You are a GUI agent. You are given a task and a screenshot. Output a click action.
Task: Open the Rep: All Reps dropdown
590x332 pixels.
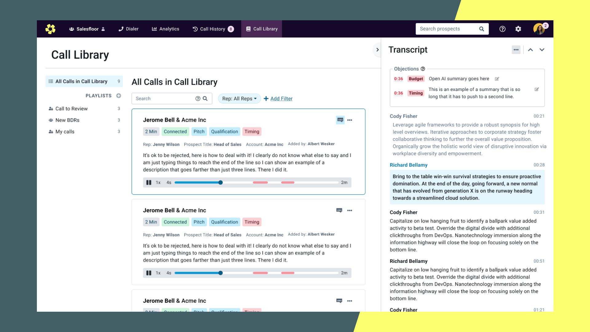[x=239, y=99]
